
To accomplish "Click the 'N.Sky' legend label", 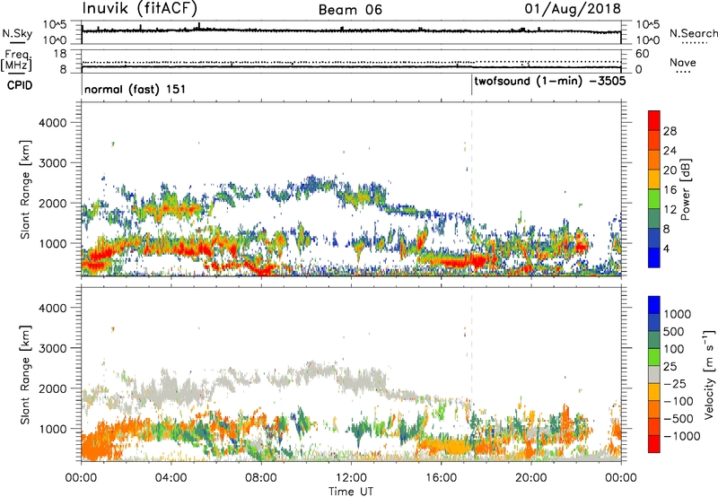I will (x=17, y=33).
